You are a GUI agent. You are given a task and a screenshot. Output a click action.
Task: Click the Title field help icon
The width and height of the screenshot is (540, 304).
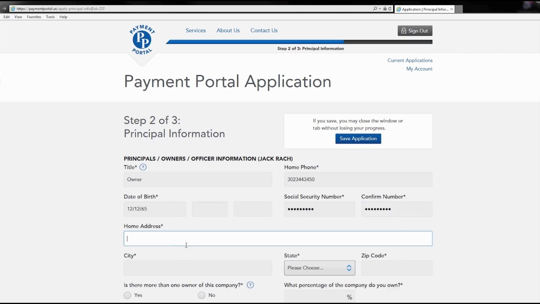click(143, 167)
